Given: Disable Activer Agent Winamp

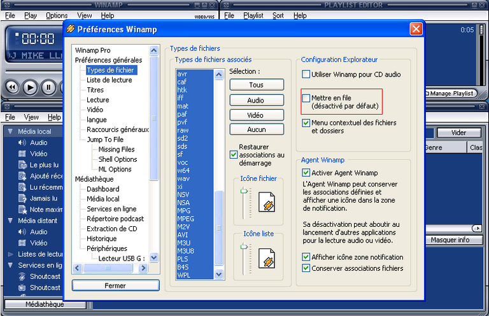Looking at the screenshot, I should tap(306, 173).
